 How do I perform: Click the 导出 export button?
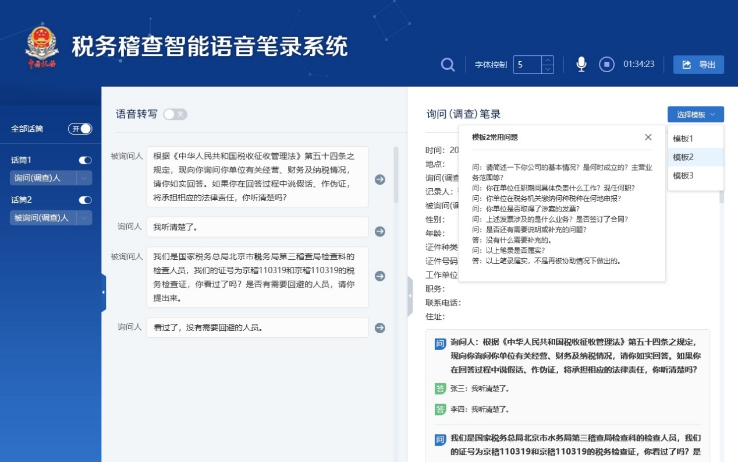point(698,65)
